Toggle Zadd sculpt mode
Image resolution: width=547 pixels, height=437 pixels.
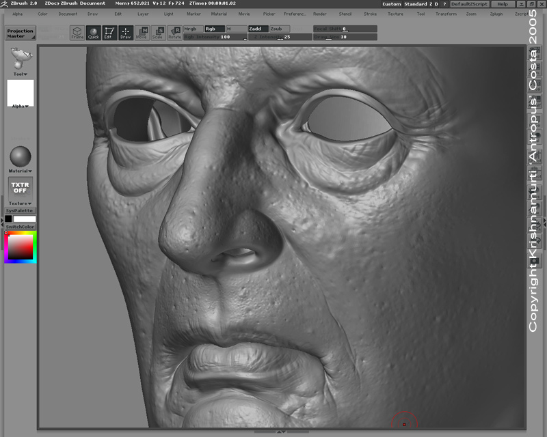click(x=258, y=29)
